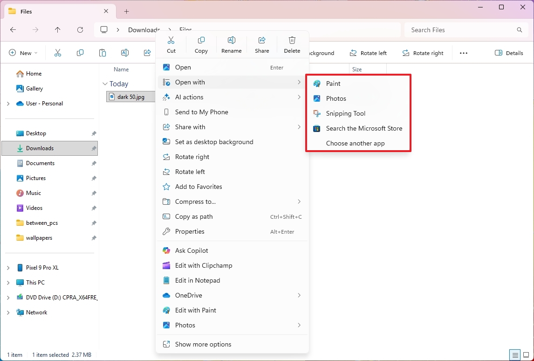Choose Snipping Tool in Open with submenu
The height and width of the screenshot is (361, 534).
345,113
